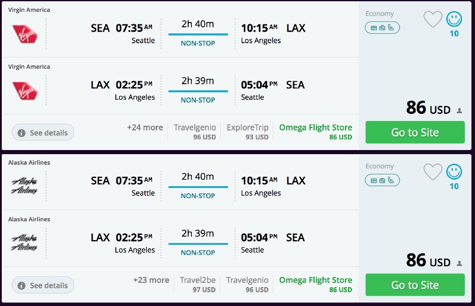Open the ExploreTrip 93 USD offer
475x306 pixels.
[248, 132]
